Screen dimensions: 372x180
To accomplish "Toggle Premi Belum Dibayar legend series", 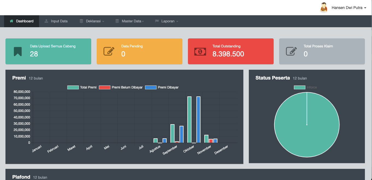I will click(121, 87).
